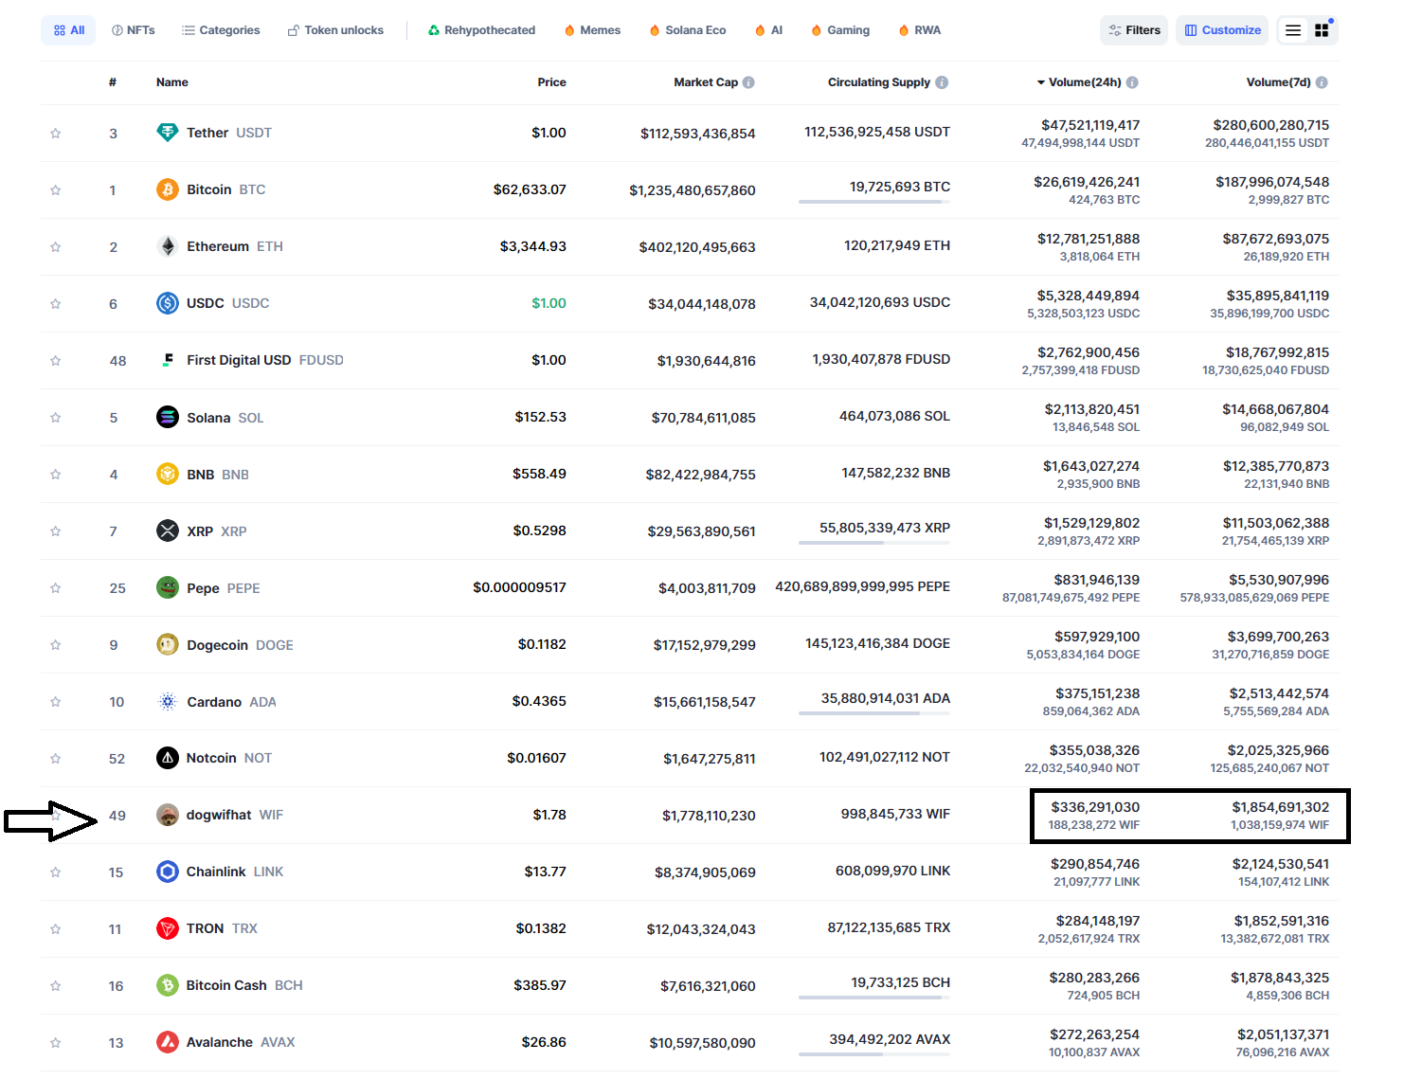The image size is (1422, 1079).
Task: Open the Categories tab
Action: click(x=221, y=30)
